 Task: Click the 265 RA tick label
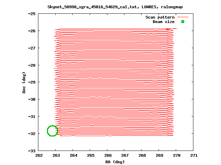point(90,155)
